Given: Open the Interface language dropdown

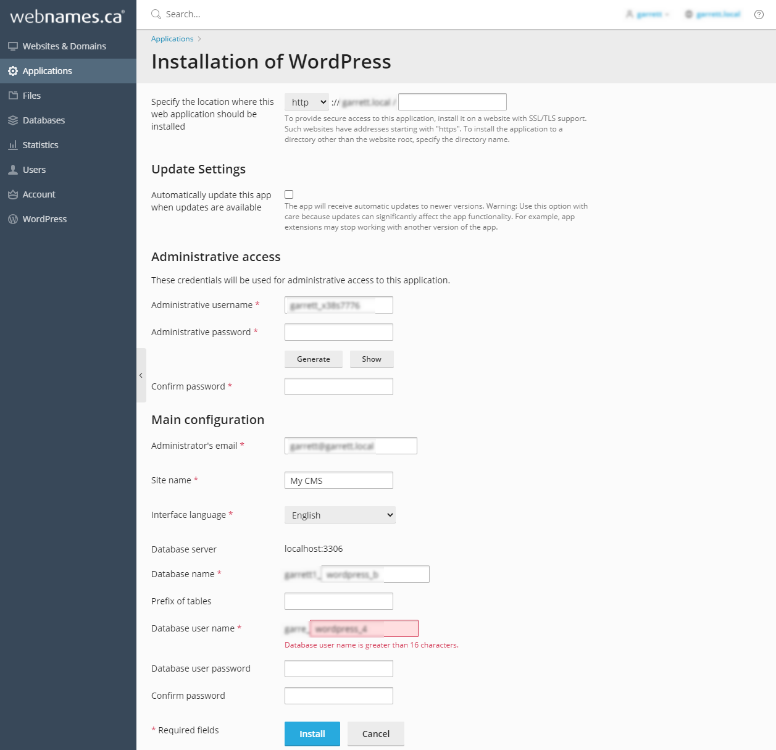Looking at the screenshot, I should (x=340, y=515).
